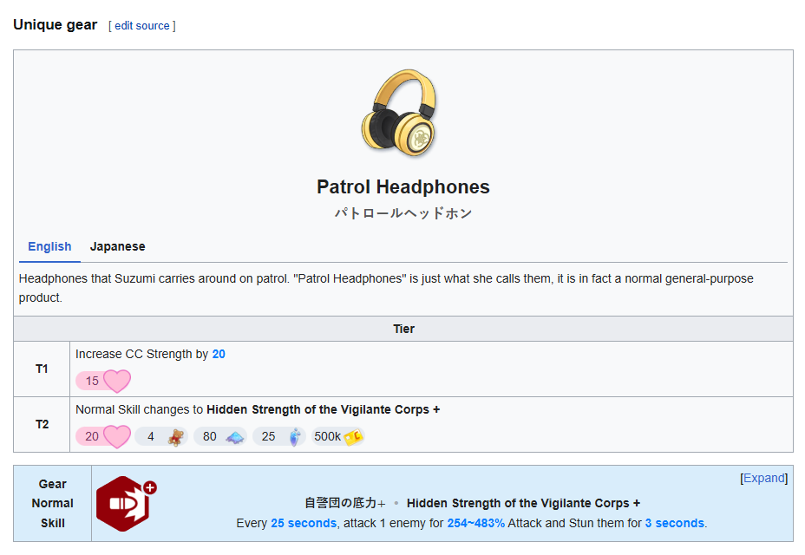805x555 pixels.
Task: Click the blue ore material icon
Action: (234, 437)
